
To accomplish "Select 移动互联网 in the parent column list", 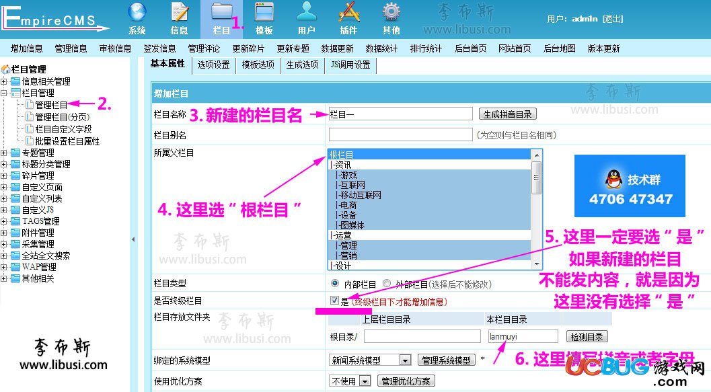I will coord(429,195).
